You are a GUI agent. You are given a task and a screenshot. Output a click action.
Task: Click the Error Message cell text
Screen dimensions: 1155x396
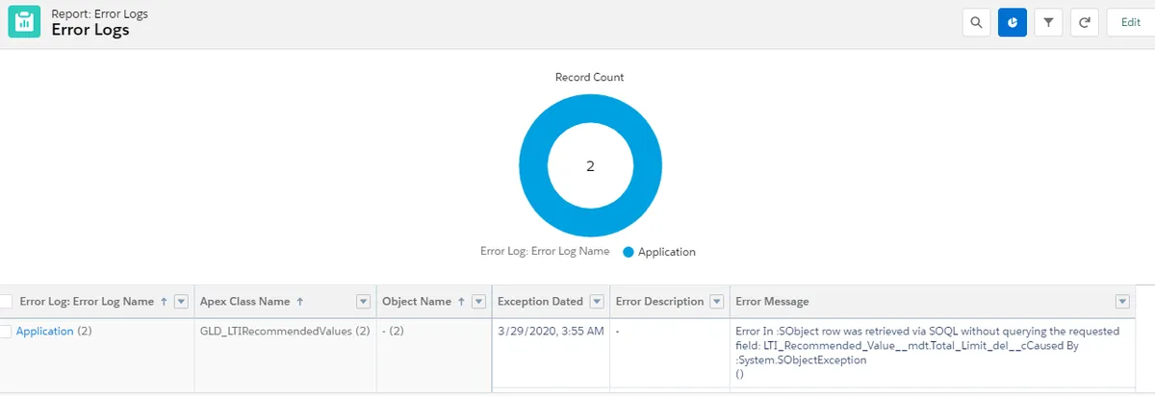[928, 353]
